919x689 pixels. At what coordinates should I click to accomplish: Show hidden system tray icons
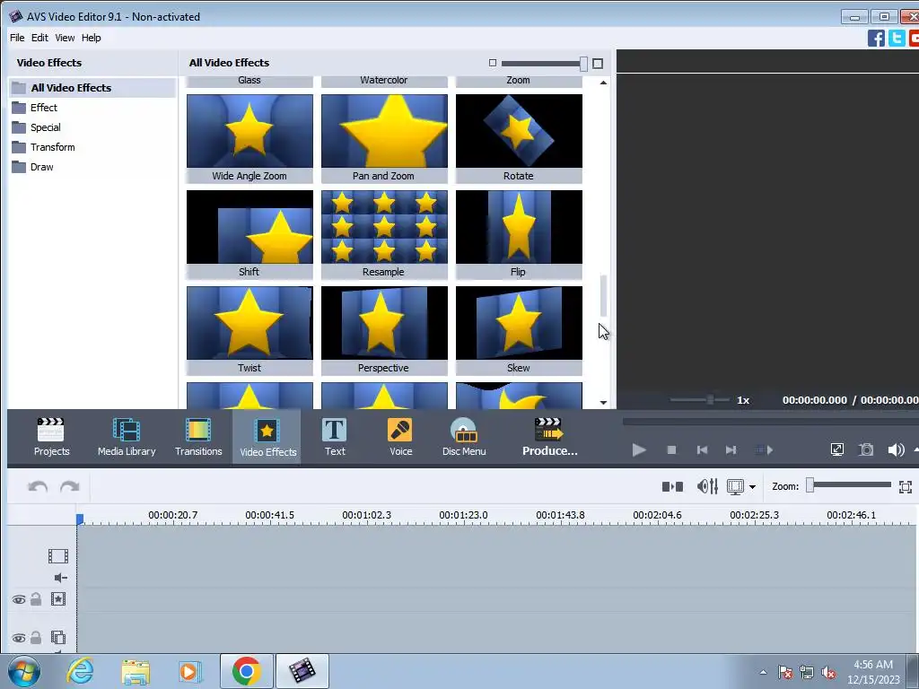click(x=763, y=672)
